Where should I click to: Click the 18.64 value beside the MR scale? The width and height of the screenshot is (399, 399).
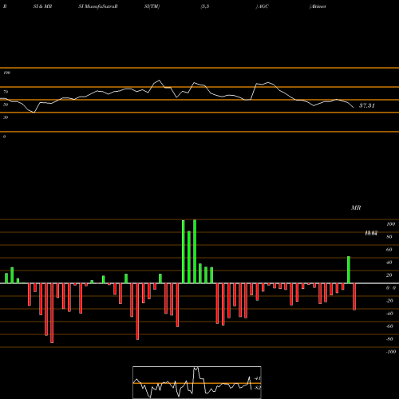click(371, 233)
